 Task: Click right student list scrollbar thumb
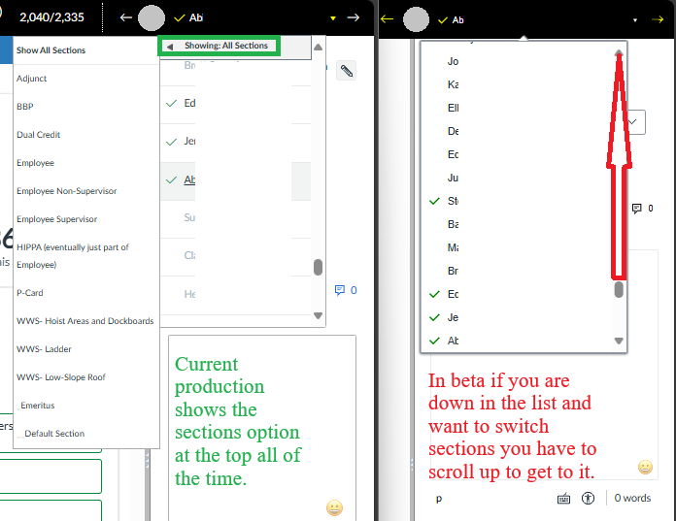[619, 289]
